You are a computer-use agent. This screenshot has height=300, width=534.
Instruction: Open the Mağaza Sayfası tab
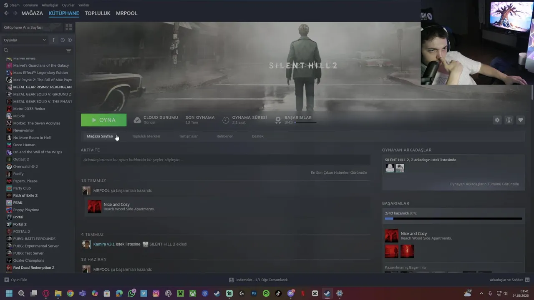click(100, 136)
